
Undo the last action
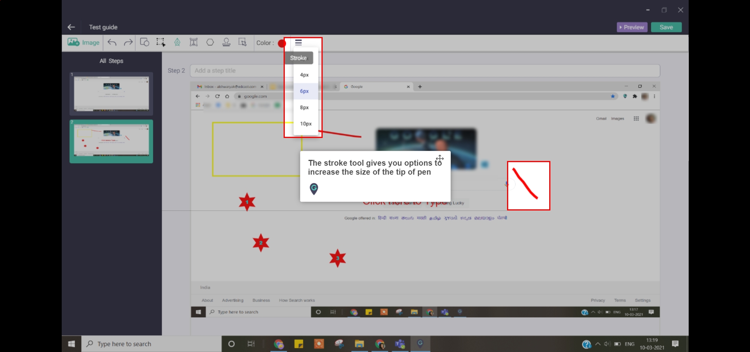[x=112, y=42]
